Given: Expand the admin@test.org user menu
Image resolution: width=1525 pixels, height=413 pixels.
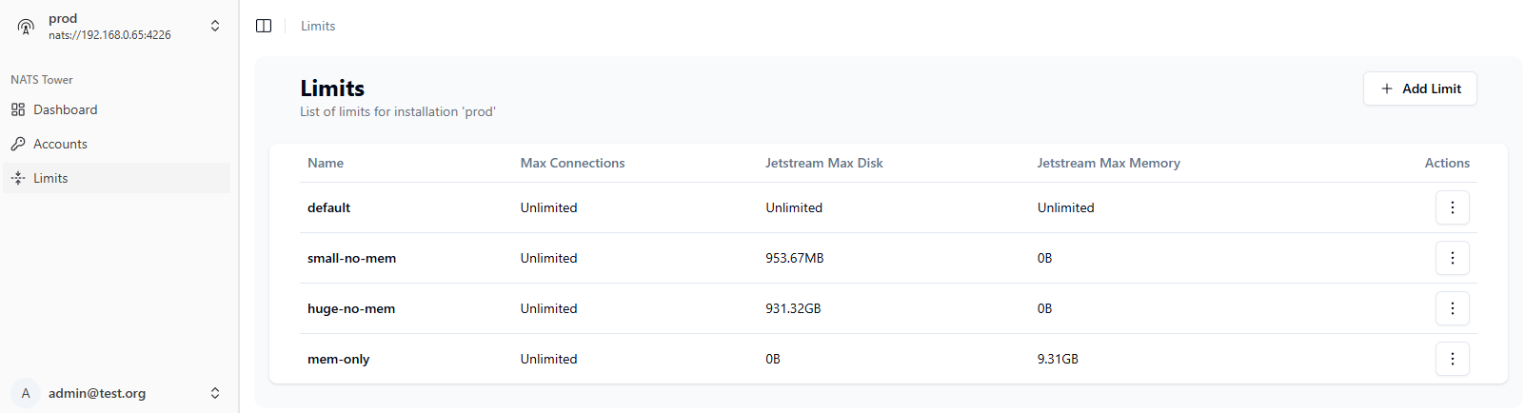Looking at the screenshot, I should (215, 393).
